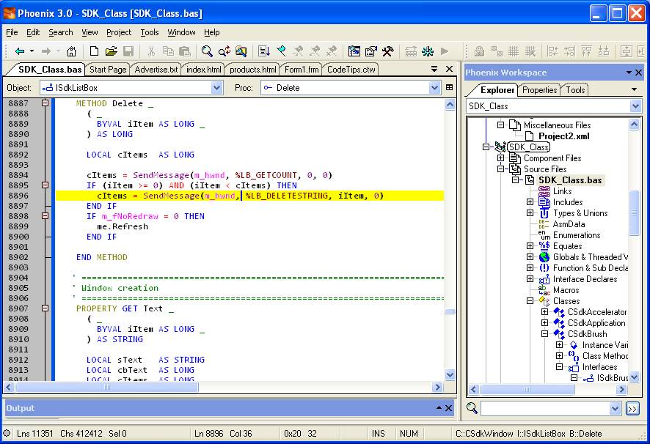Open Find with the magnifying glass icon

pyautogui.click(x=207, y=51)
